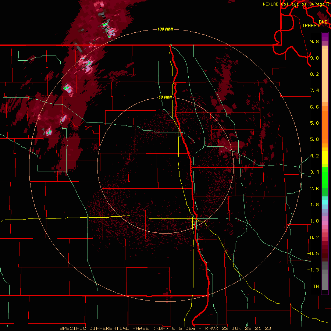Image resolution: width=331 pixels, height=331 pixels.
Task: Select the 2.6 value on the scale
Action: click(314, 189)
